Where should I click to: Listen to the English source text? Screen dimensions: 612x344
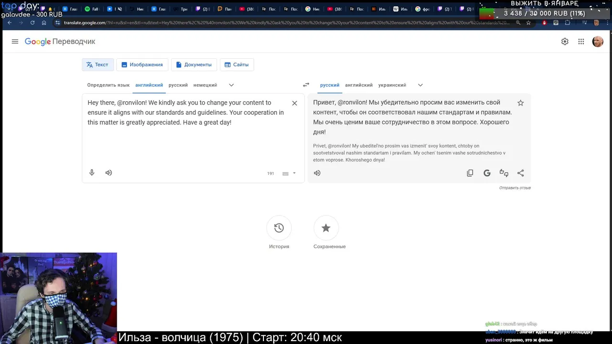click(109, 173)
